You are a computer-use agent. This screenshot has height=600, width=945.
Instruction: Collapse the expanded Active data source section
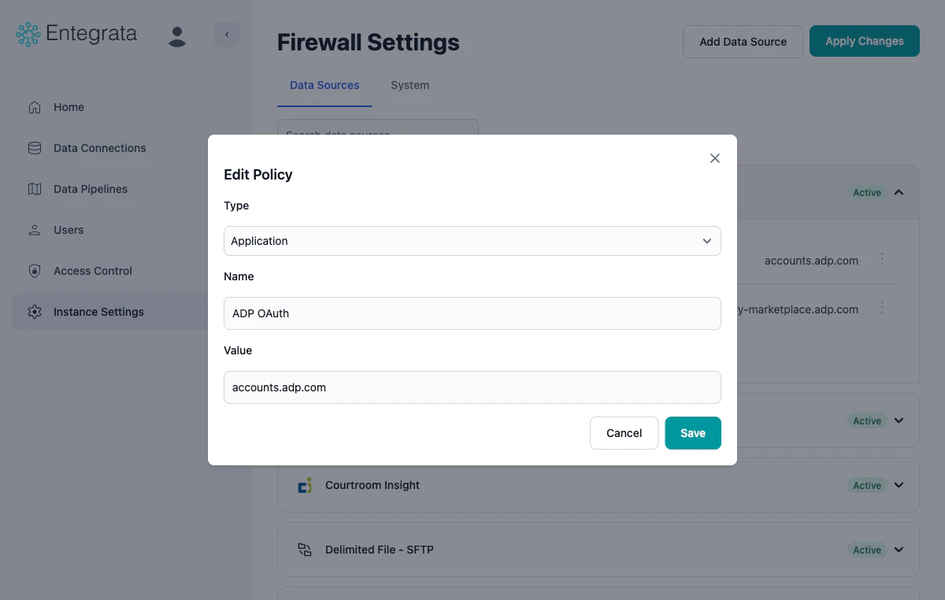[899, 191]
